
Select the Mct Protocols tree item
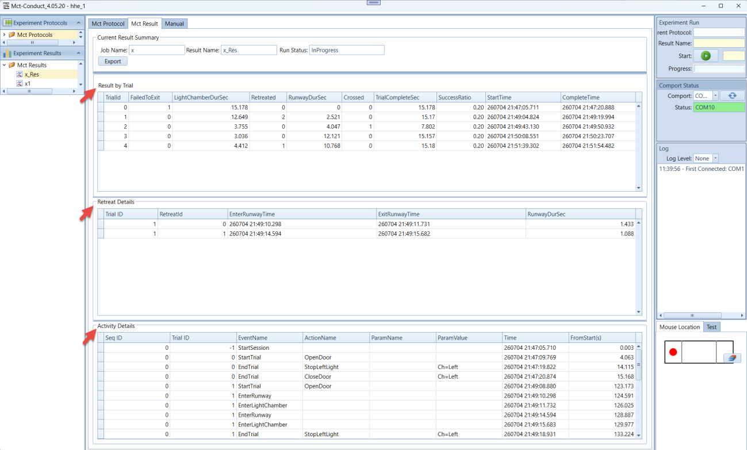[35, 35]
